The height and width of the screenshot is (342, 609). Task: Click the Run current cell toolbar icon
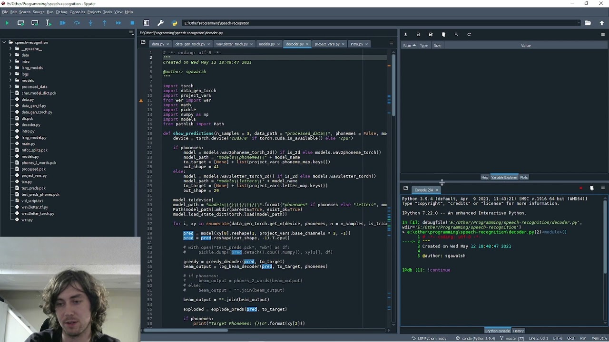click(21, 23)
